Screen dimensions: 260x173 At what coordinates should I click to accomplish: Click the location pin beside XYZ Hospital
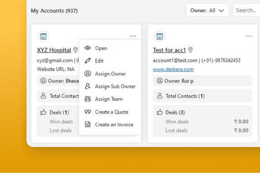[x=76, y=50]
